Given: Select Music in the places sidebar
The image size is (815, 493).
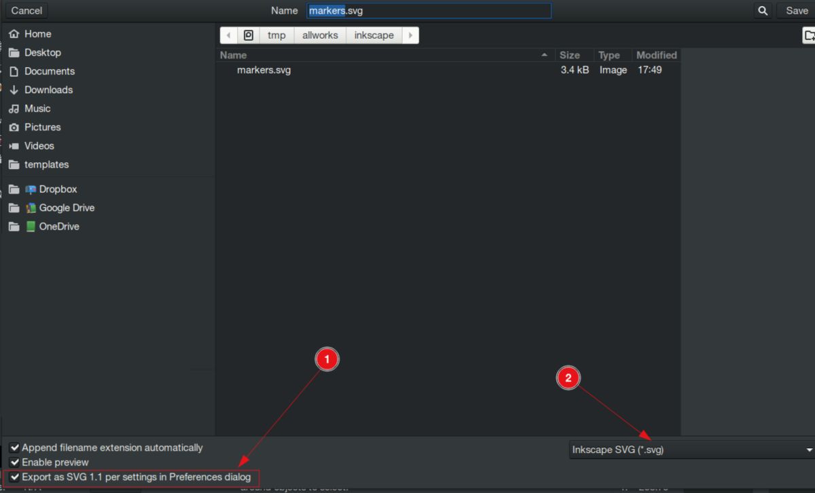Looking at the screenshot, I should [37, 108].
